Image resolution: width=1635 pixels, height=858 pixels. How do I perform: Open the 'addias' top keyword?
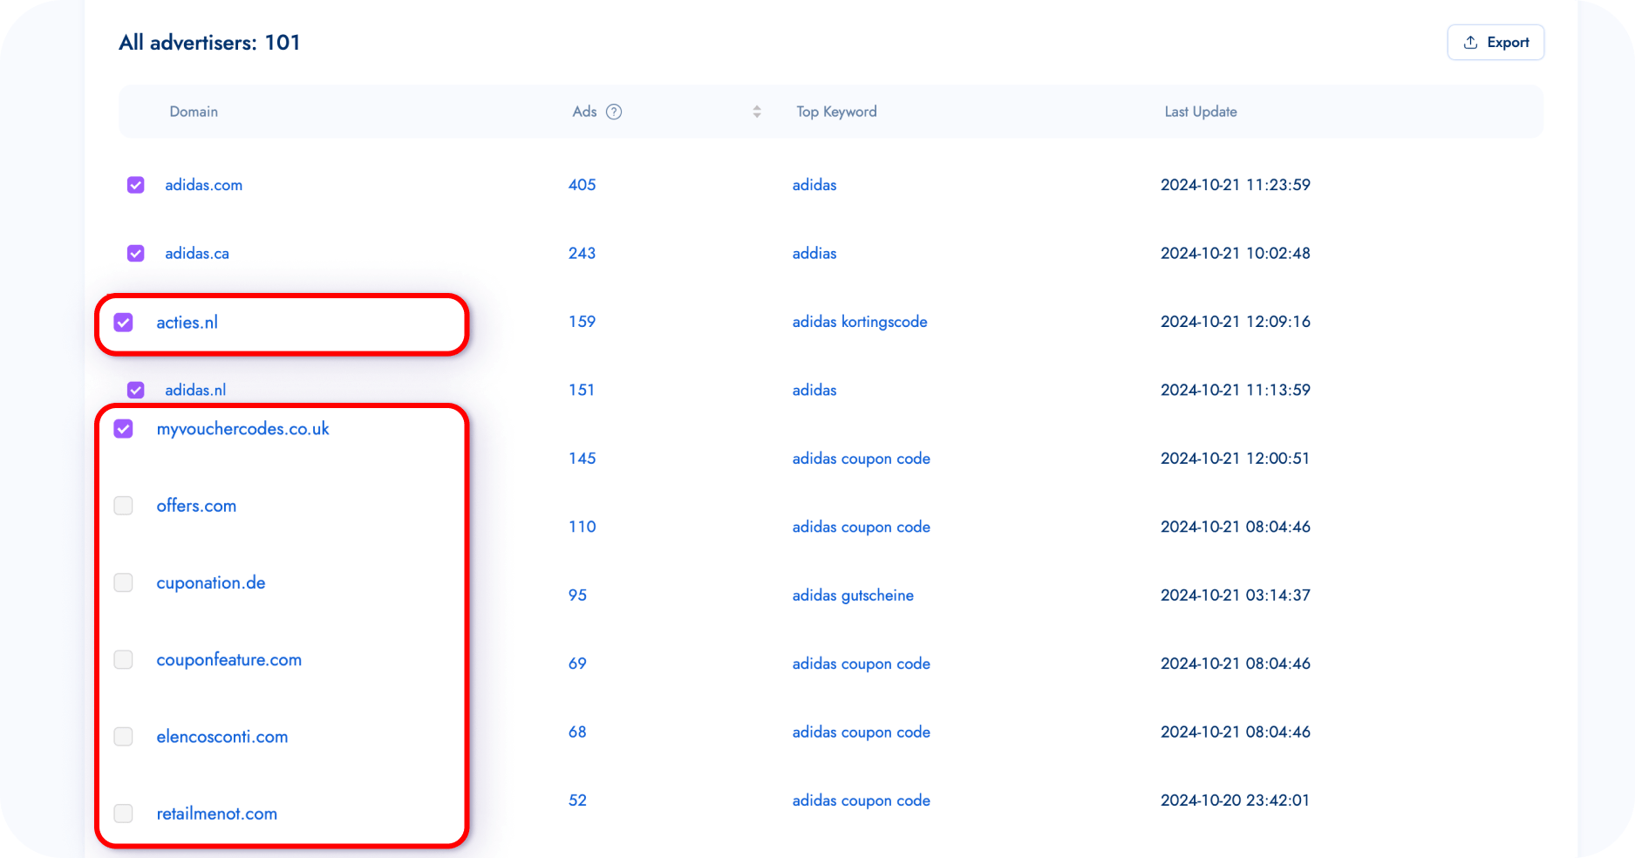[x=814, y=253]
